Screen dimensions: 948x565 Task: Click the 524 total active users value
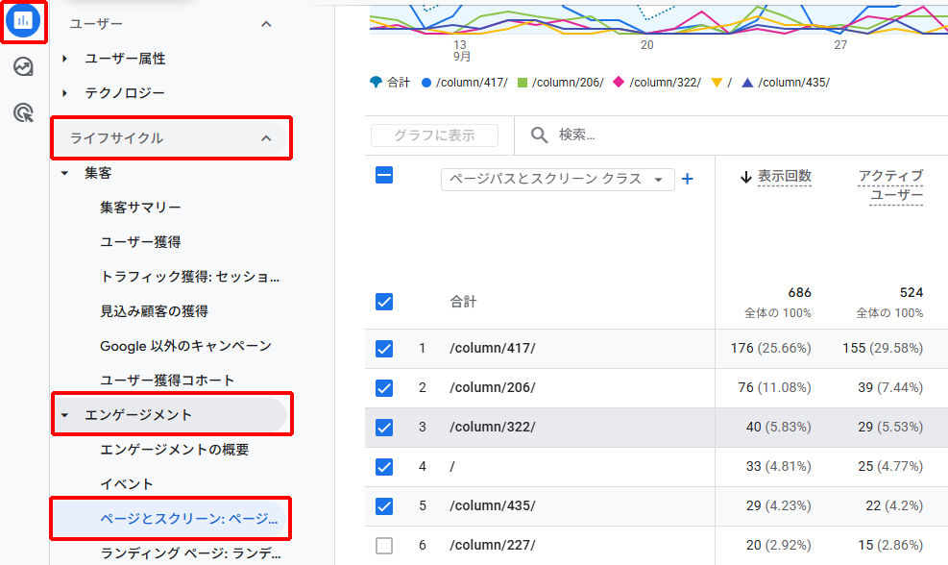pyautogui.click(x=912, y=293)
